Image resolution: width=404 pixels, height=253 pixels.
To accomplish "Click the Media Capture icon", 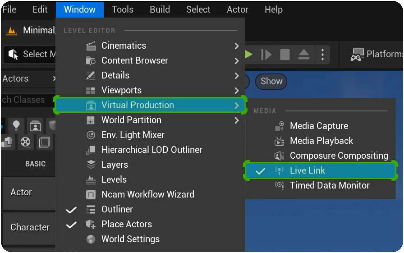I will pos(280,126).
